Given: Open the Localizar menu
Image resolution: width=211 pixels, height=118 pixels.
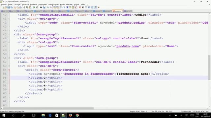Looking at the screenshot, I should [17, 5].
